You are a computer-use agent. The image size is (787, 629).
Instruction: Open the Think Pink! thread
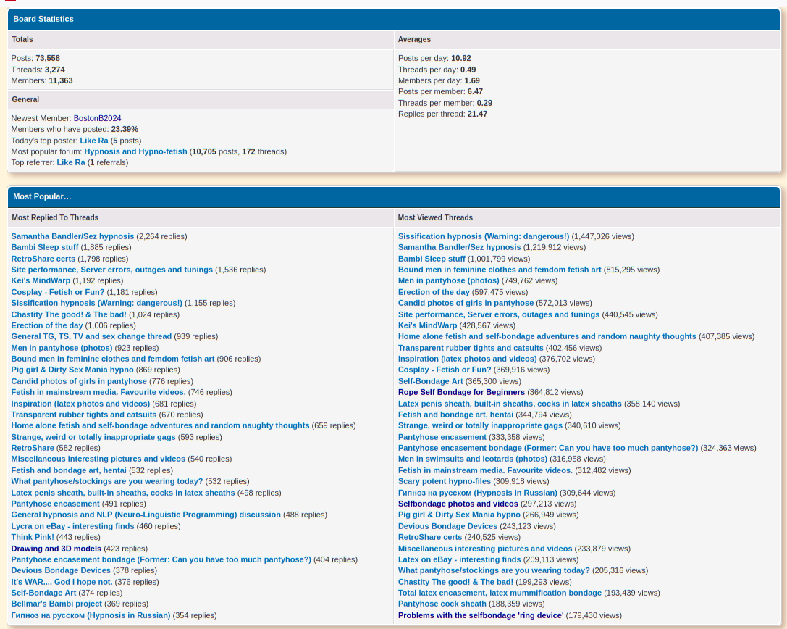coord(33,537)
